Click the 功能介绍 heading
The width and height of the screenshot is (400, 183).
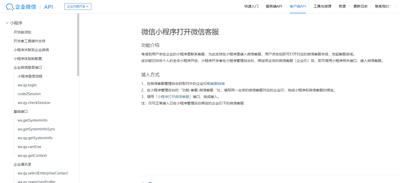pyautogui.click(x=150, y=45)
